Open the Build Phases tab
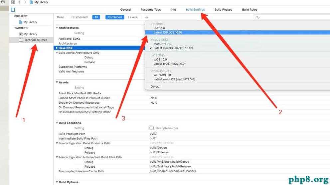The height and width of the screenshot is (185, 330). tap(223, 9)
